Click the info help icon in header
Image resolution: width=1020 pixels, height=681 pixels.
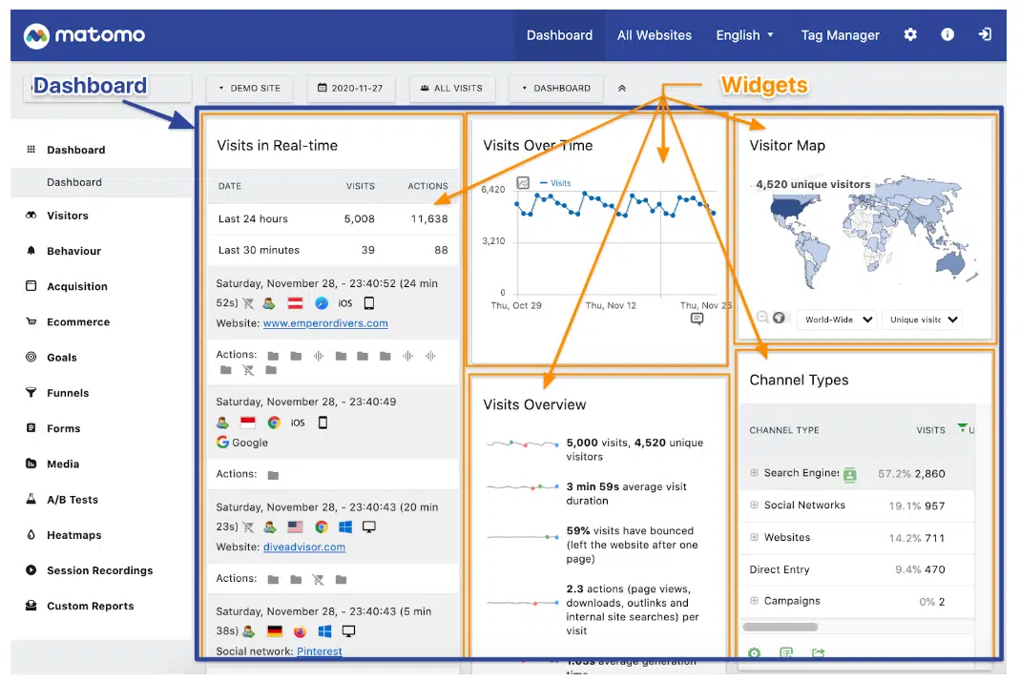pyautogui.click(x=947, y=34)
